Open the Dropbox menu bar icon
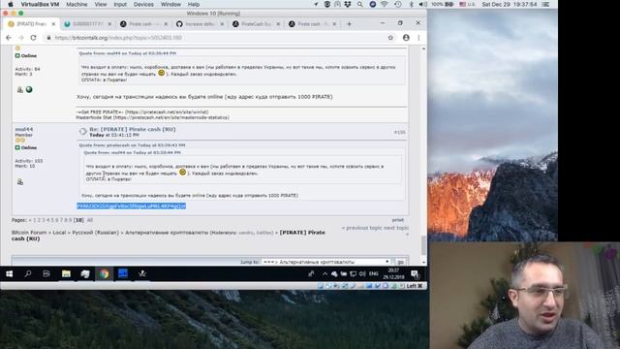This screenshot has width=620, height=349. pyautogui.click(x=348, y=4)
